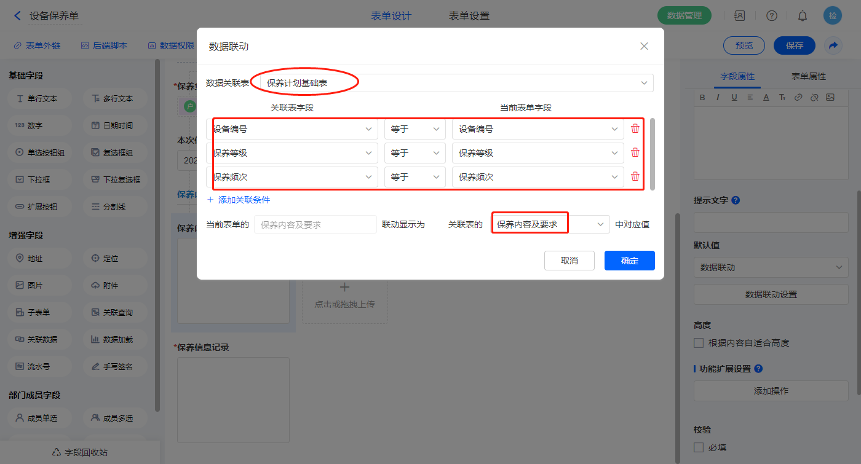Delete the 保养等级 condition row
The image size is (861, 464).
tap(635, 153)
